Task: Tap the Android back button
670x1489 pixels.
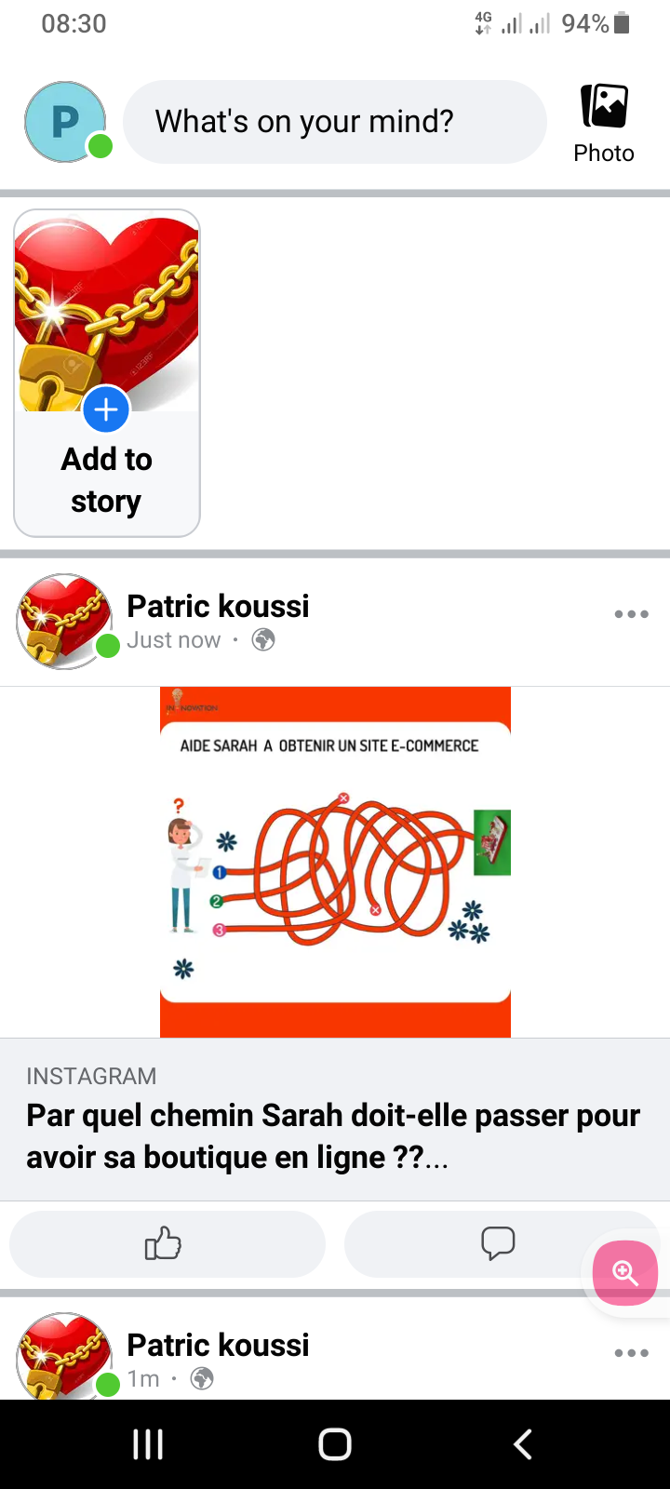Action: pos(523,1444)
